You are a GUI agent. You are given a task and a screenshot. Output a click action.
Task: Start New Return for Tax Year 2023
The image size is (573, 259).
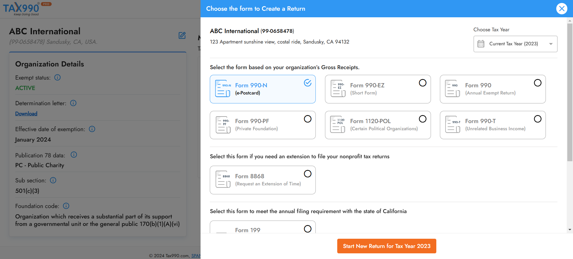[x=387, y=246]
